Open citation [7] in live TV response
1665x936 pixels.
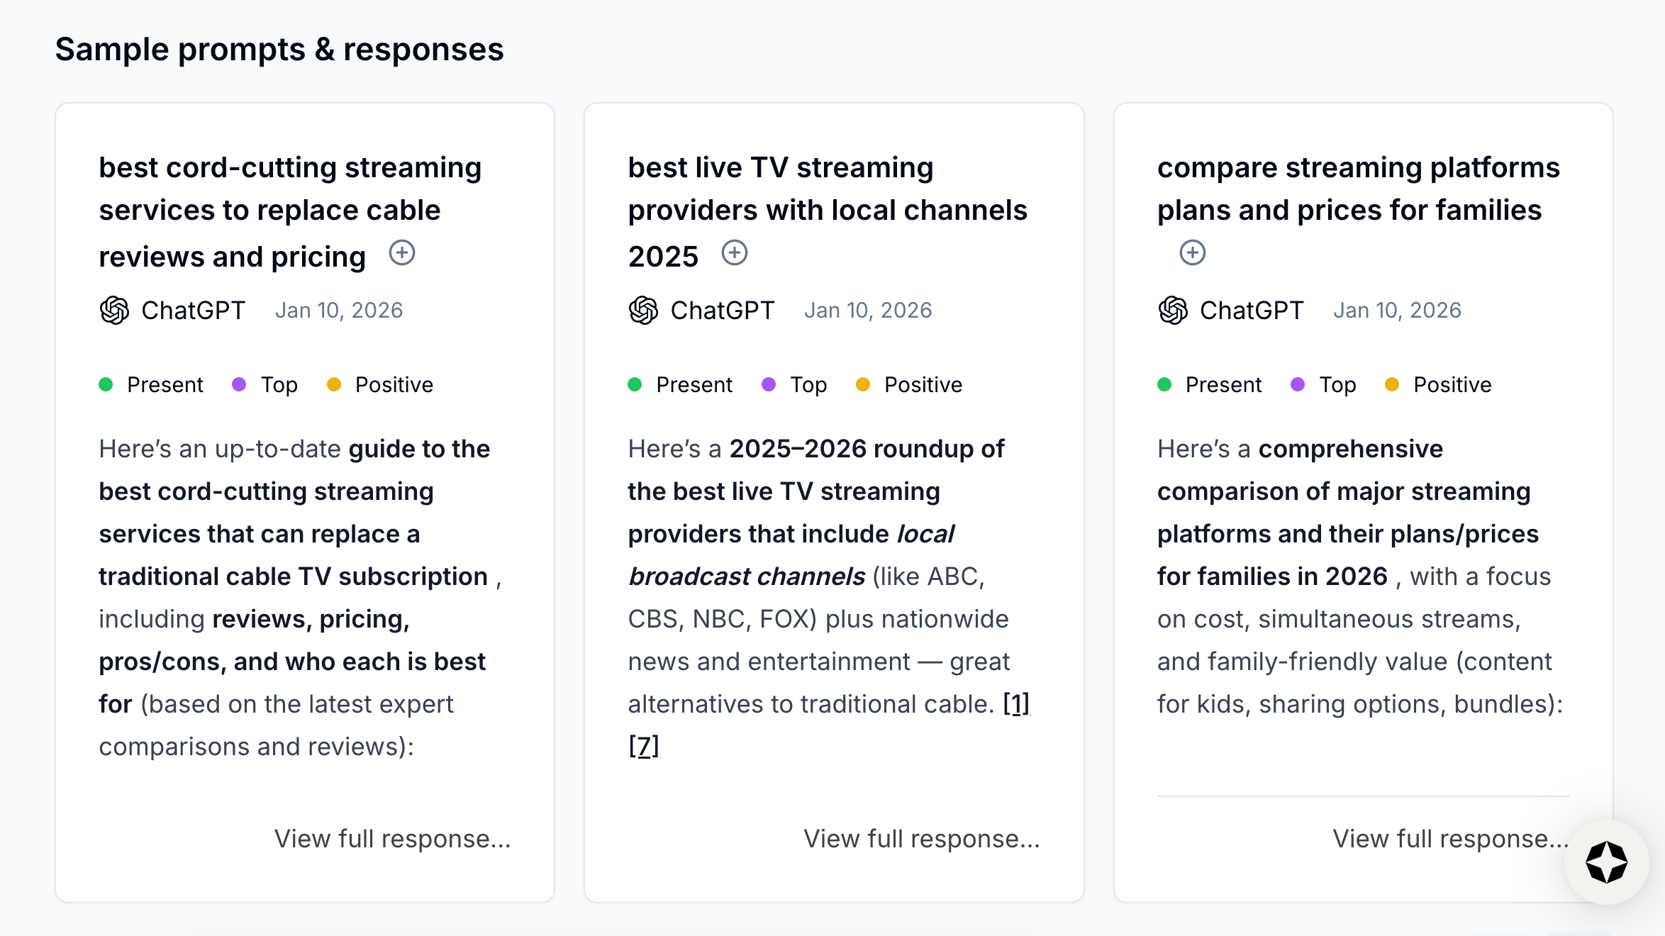643,747
